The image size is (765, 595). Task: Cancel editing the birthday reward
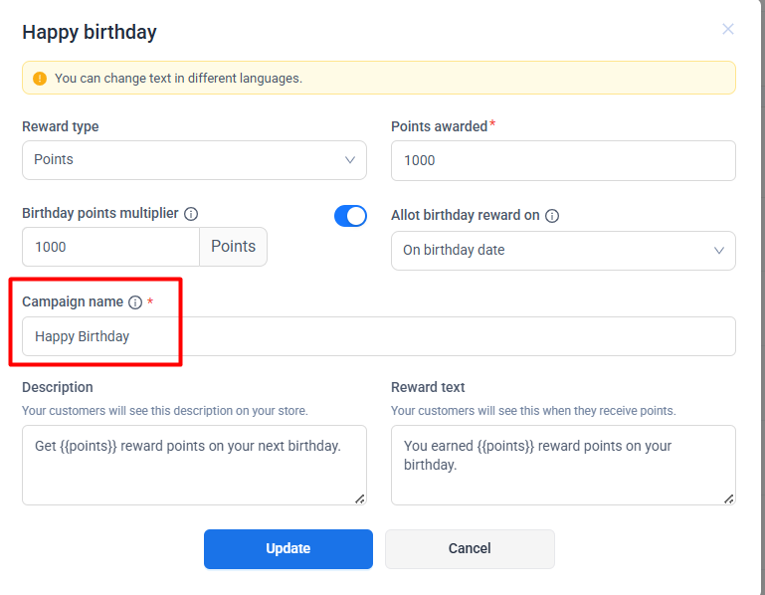470,548
